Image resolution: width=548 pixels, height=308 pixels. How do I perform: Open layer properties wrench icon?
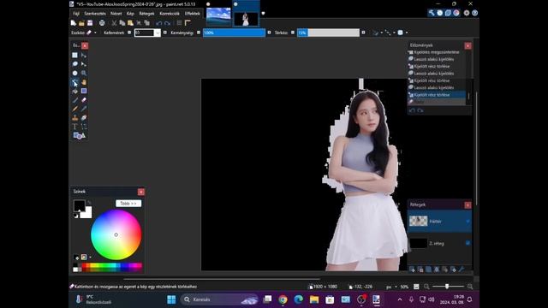pos(462,269)
